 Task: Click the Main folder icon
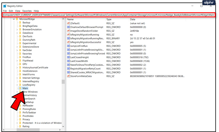click(20, 88)
